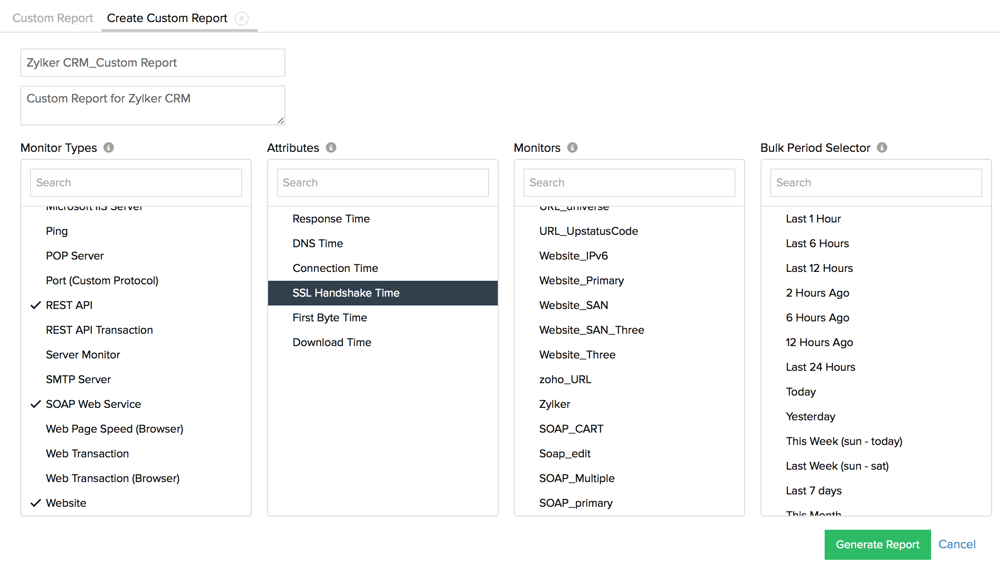Click the Monitors info icon

[572, 148]
